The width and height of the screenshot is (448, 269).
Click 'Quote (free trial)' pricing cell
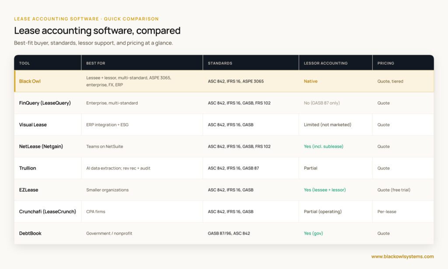(x=394, y=190)
